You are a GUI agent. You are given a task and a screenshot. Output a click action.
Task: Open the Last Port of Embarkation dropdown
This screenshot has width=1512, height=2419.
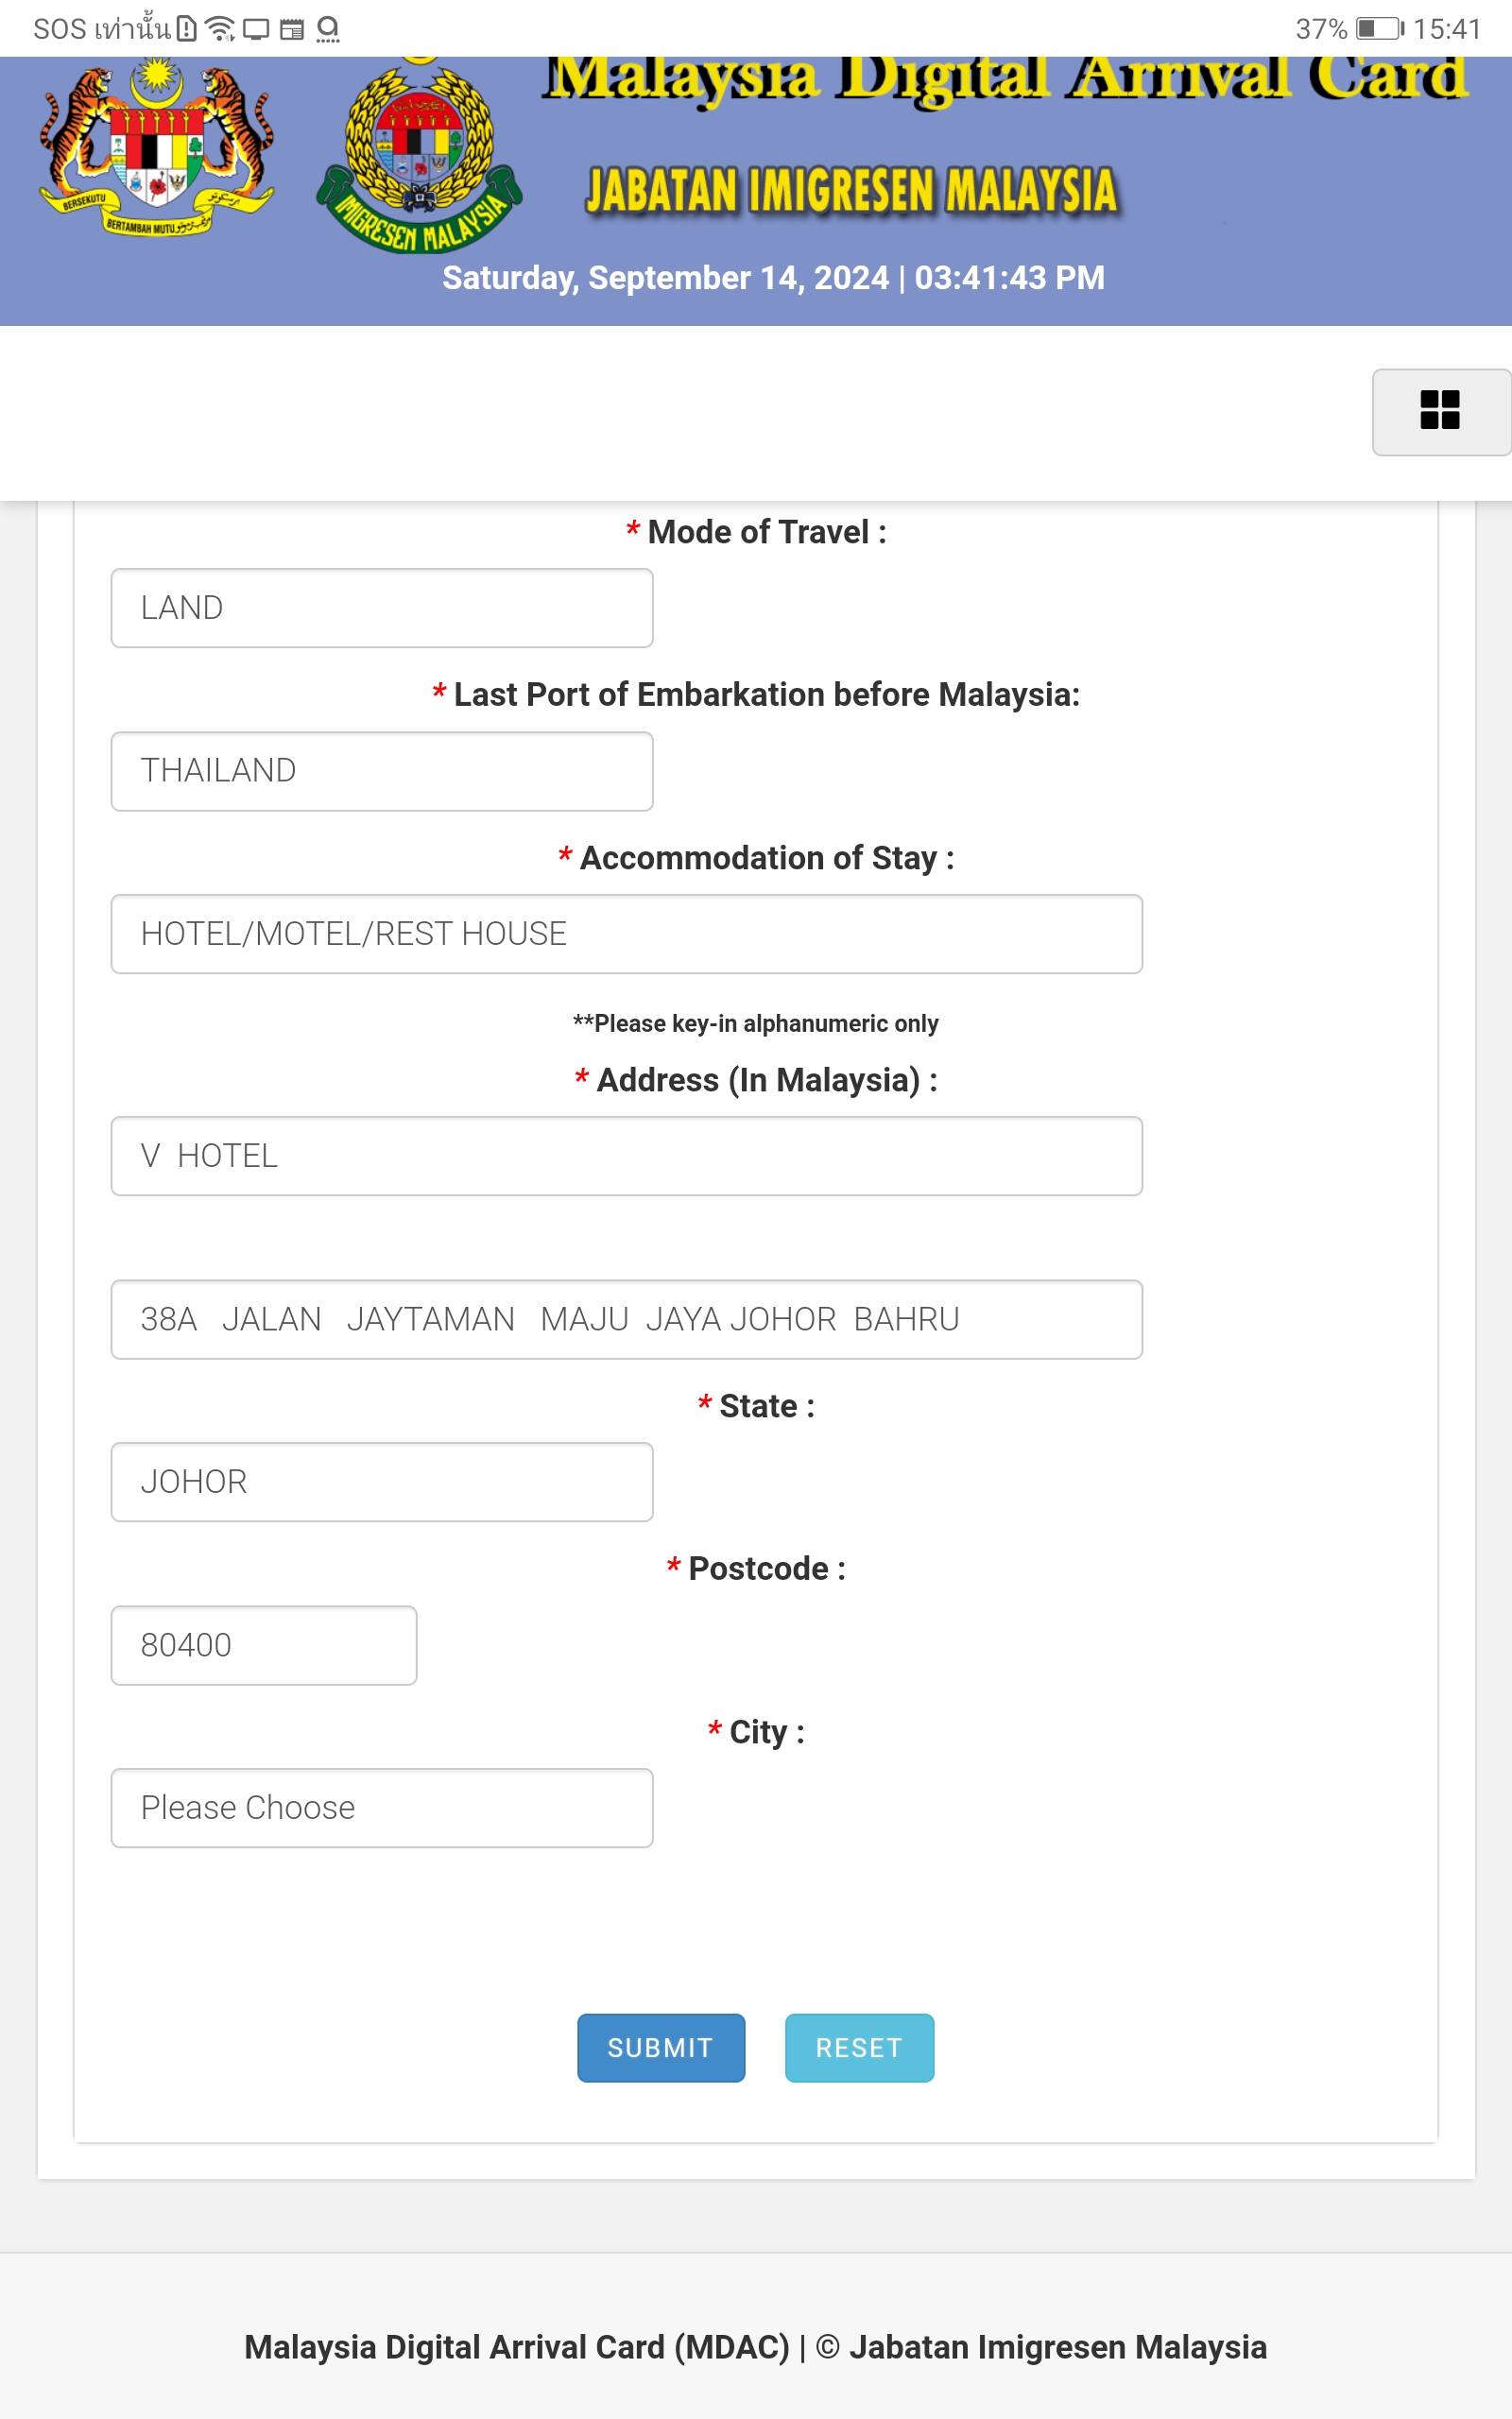[x=382, y=771]
